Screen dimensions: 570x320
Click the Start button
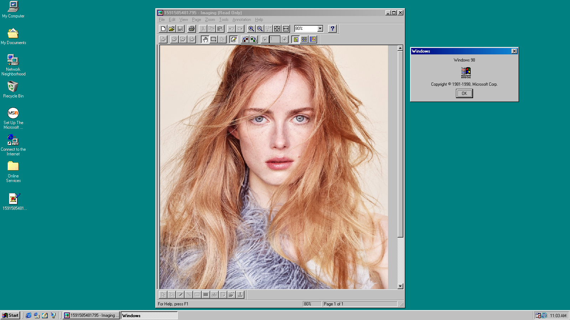pos(10,315)
